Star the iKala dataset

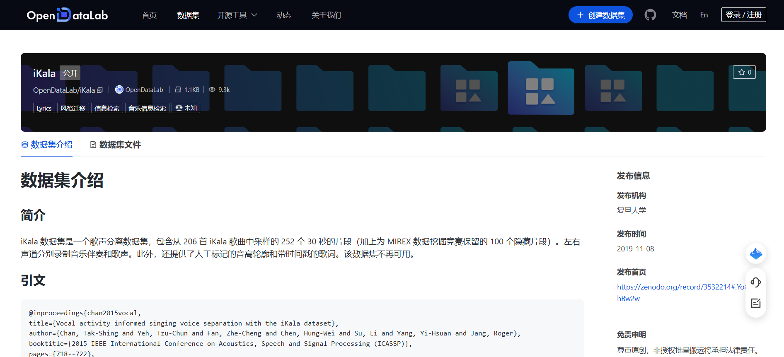click(x=744, y=72)
